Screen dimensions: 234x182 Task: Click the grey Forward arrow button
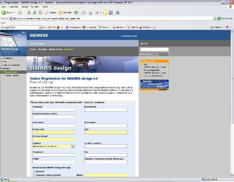(20, 13)
